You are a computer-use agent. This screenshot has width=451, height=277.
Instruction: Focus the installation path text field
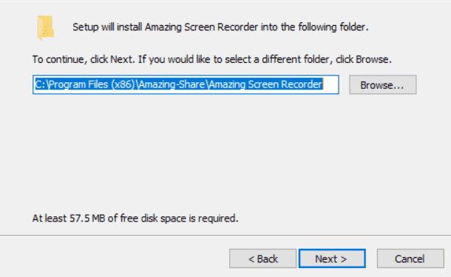click(186, 84)
